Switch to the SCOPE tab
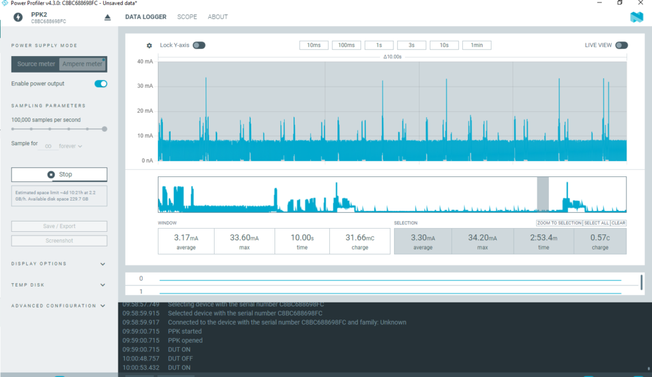 (187, 17)
